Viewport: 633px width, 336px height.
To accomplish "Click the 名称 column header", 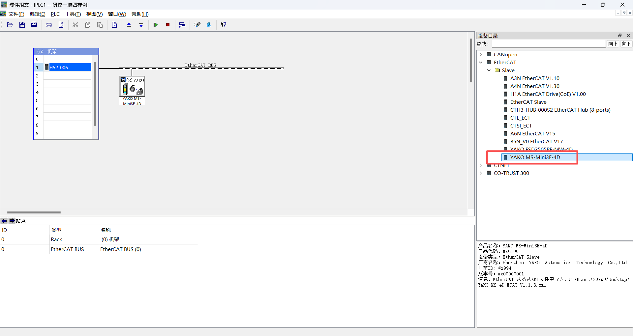I will point(148,230).
